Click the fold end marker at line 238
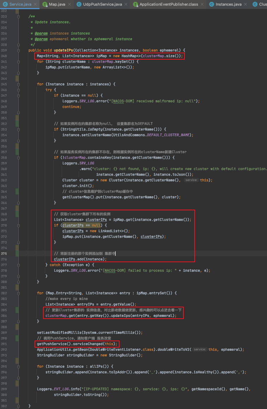This screenshot has height=409, width=267. [18, 44]
